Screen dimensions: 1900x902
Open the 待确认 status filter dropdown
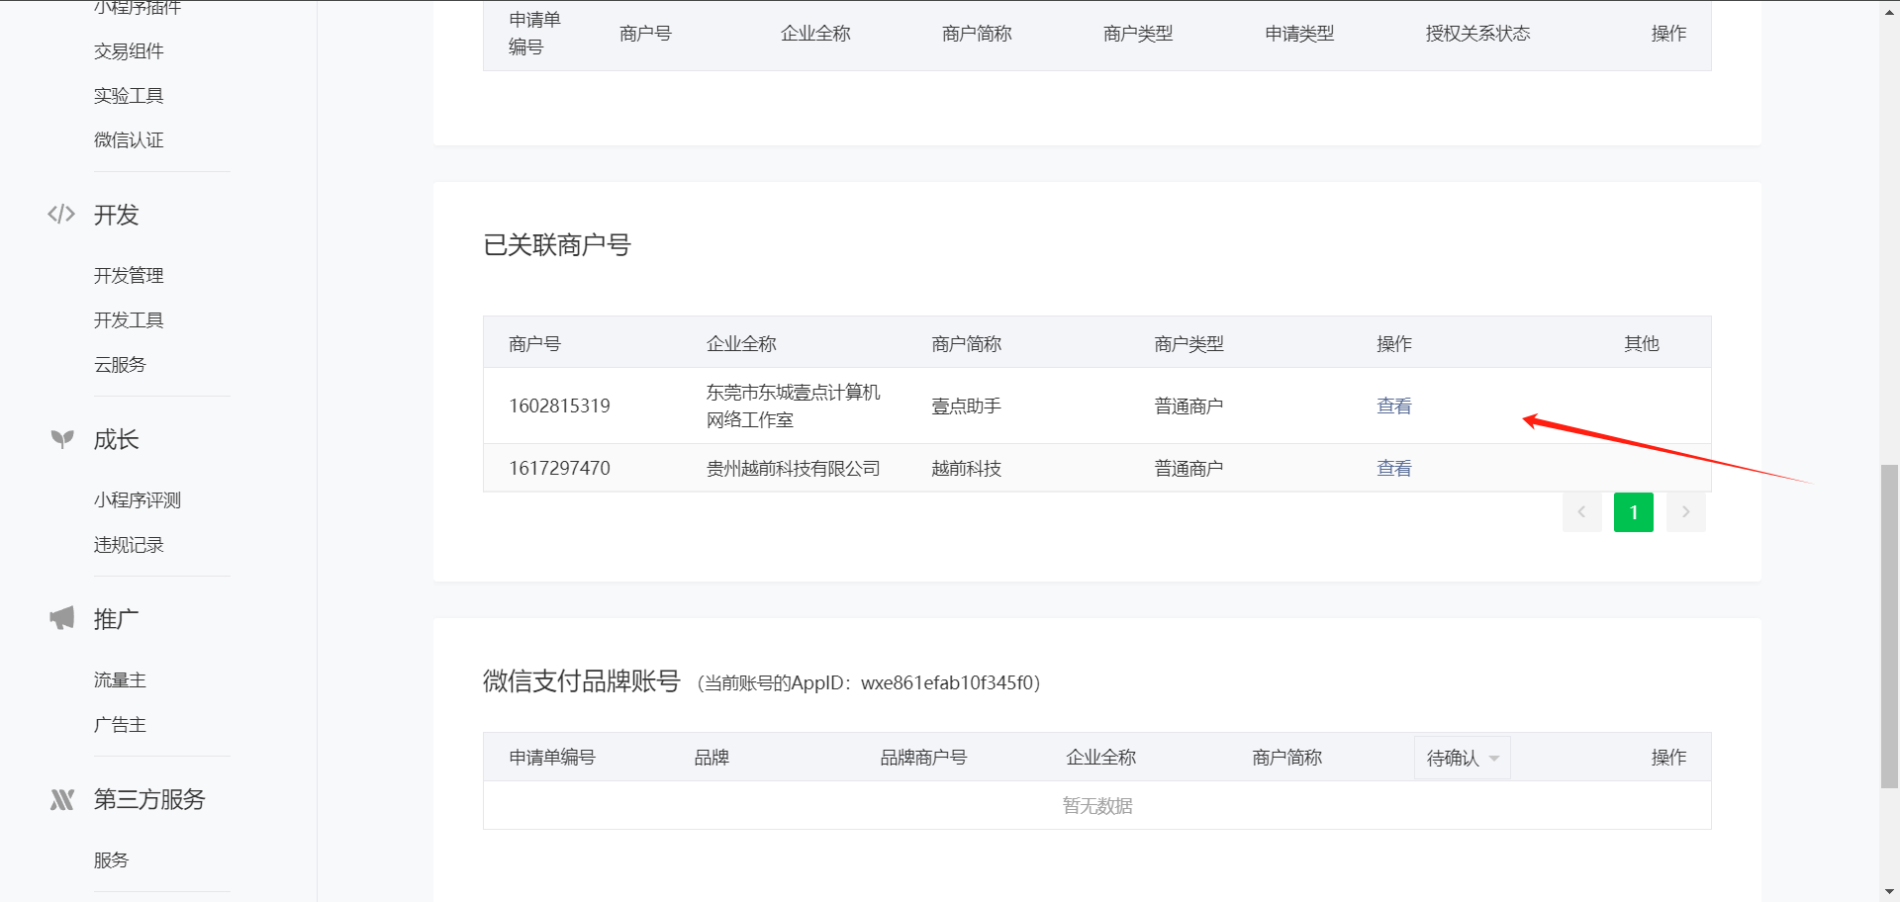(x=1462, y=758)
